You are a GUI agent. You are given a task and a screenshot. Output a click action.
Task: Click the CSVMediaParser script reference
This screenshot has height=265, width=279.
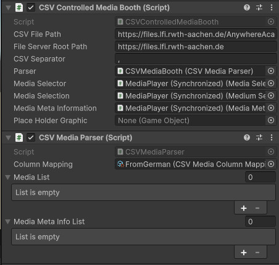pos(190,152)
